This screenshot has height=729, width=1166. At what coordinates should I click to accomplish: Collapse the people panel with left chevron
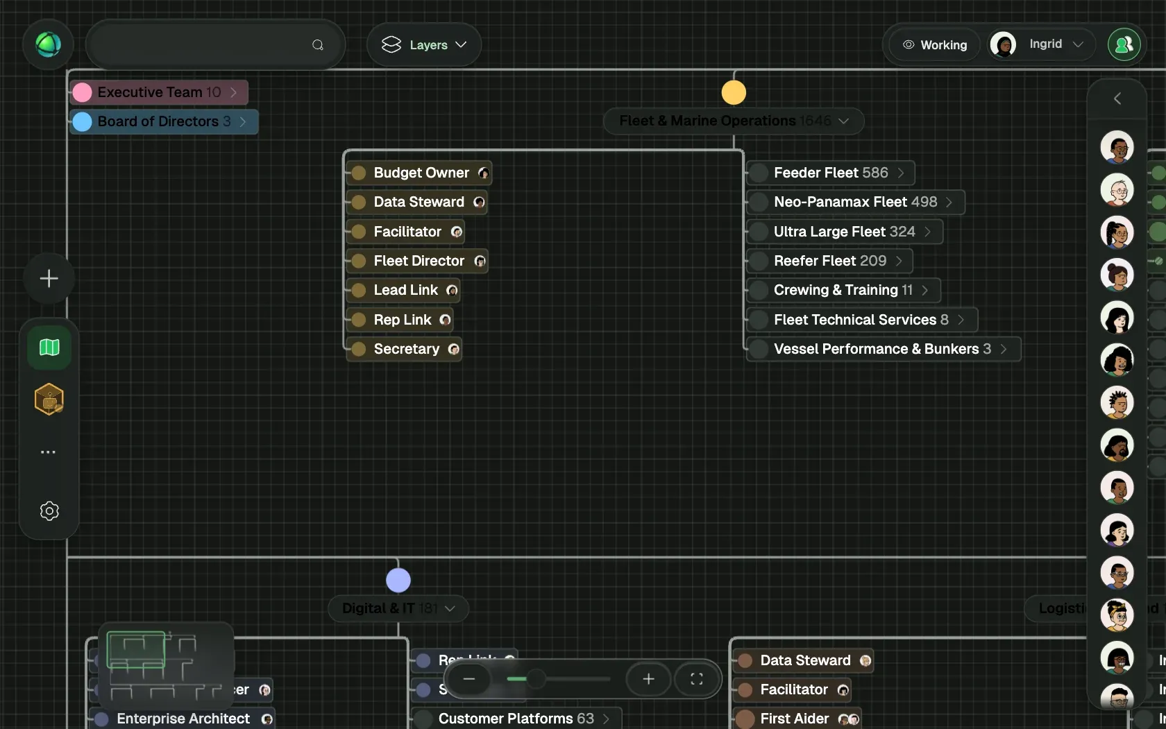(x=1117, y=98)
